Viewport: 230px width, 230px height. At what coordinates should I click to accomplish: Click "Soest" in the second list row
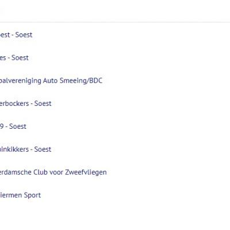click(20, 57)
